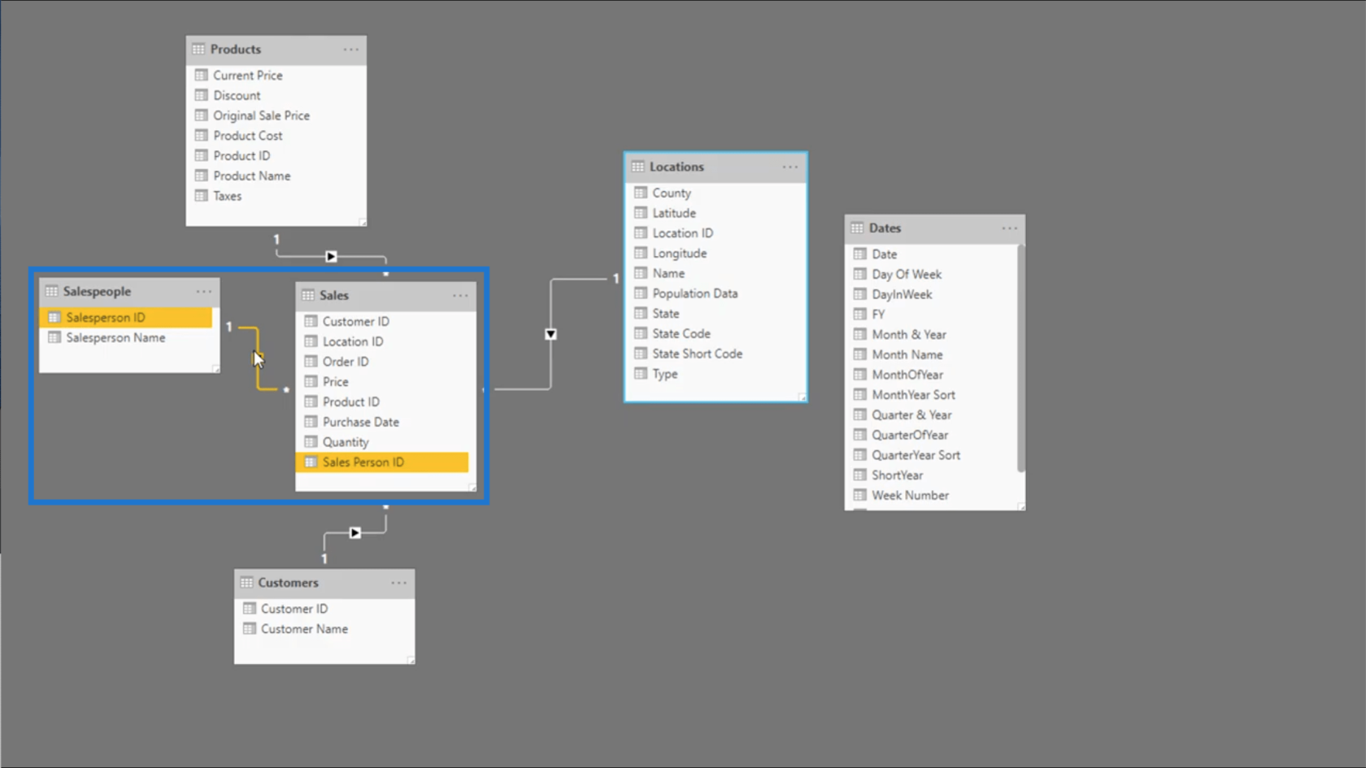Click the Sales table header icon

pyautogui.click(x=308, y=296)
